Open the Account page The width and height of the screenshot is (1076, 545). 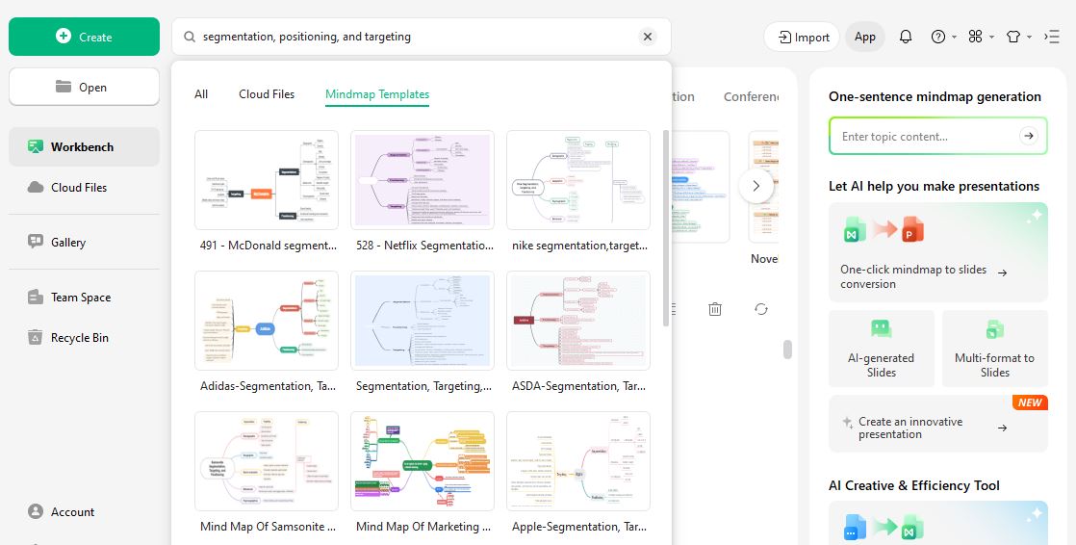pyautogui.click(x=84, y=512)
